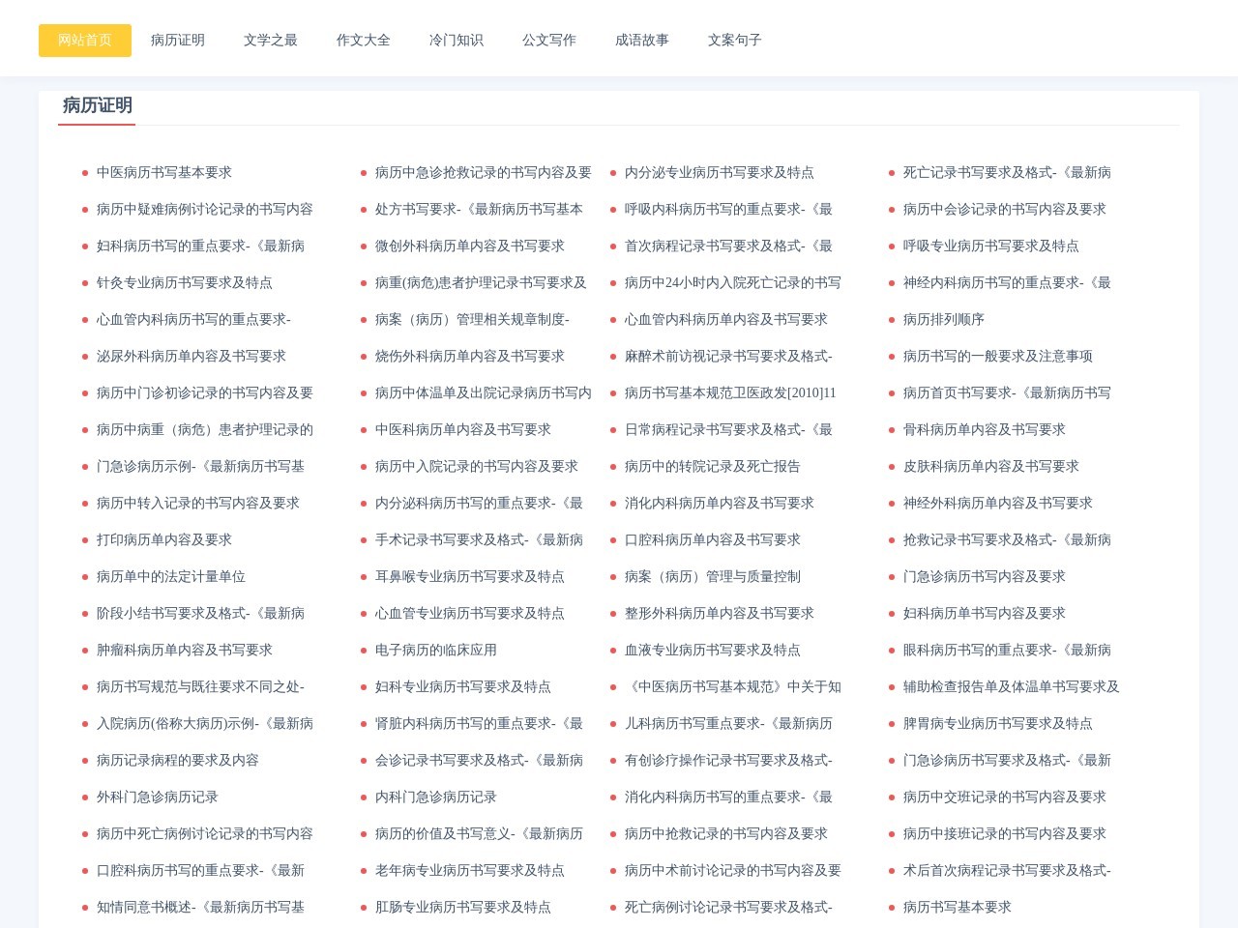Go to 文学之最 in navigation

click(x=271, y=41)
